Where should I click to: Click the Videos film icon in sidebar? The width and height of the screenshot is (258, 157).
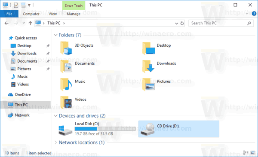13,84
